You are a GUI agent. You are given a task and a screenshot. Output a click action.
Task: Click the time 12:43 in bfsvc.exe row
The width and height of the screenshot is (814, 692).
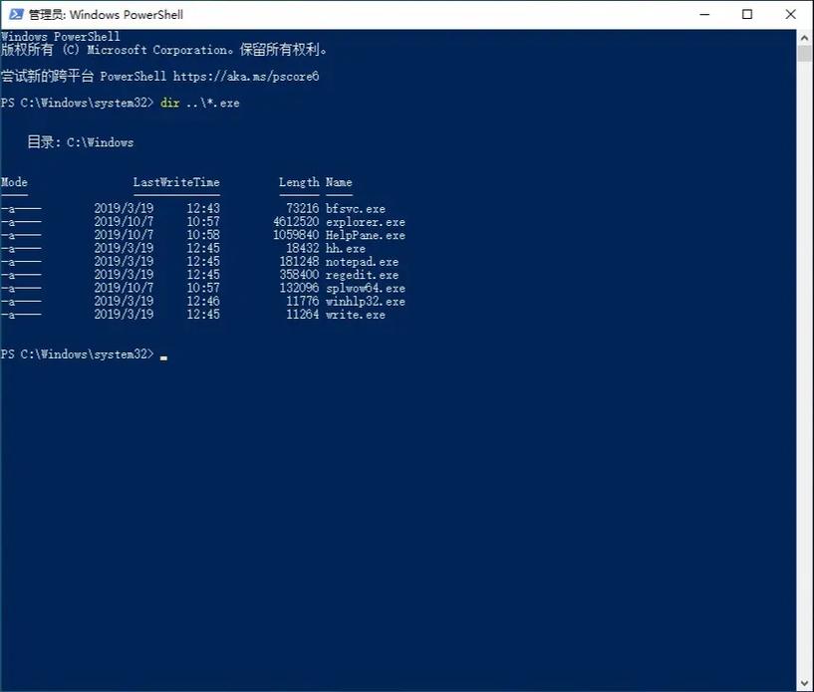point(203,208)
